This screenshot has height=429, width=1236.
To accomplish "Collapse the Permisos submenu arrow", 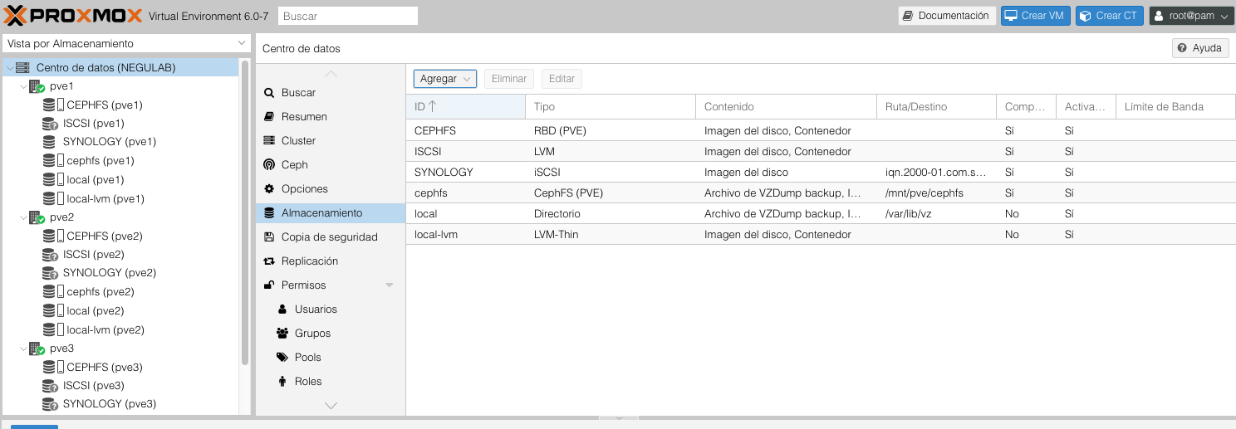I will pyautogui.click(x=389, y=285).
